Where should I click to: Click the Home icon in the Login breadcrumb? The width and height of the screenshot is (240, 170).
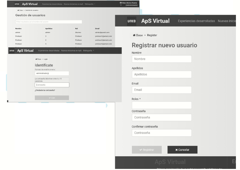[36, 59]
